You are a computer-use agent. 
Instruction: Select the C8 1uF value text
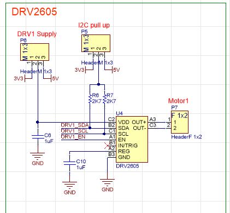tap(49, 141)
